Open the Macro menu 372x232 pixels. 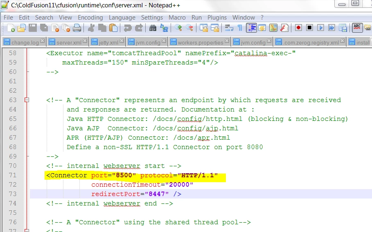point(177,18)
